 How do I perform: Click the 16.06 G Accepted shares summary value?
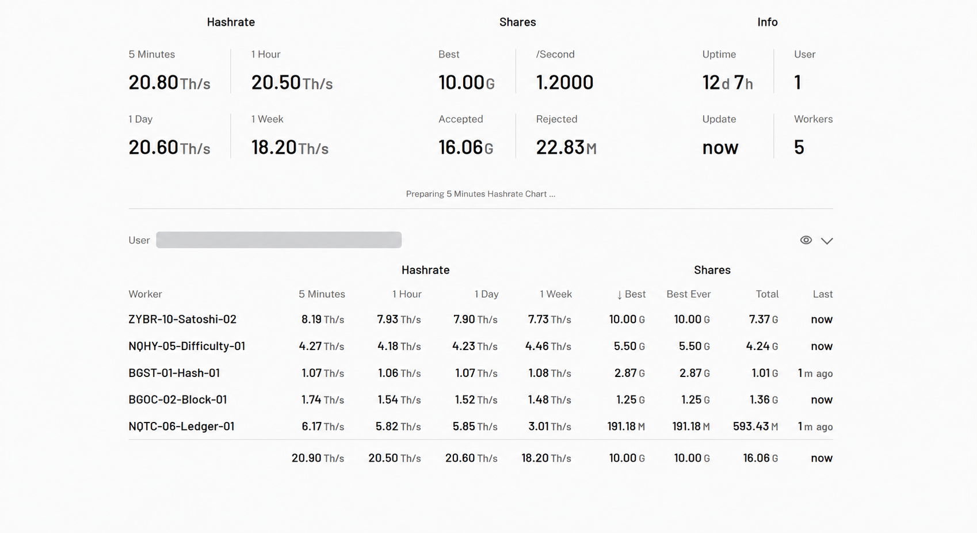tap(466, 147)
